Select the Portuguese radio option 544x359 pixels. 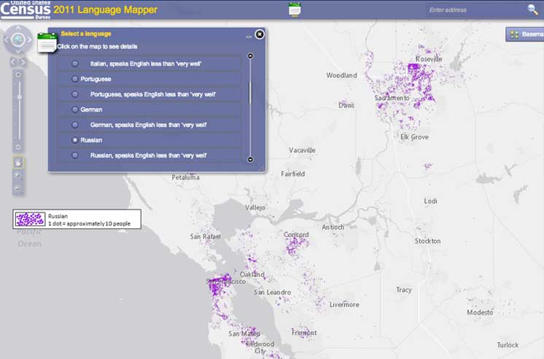[x=74, y=79]
